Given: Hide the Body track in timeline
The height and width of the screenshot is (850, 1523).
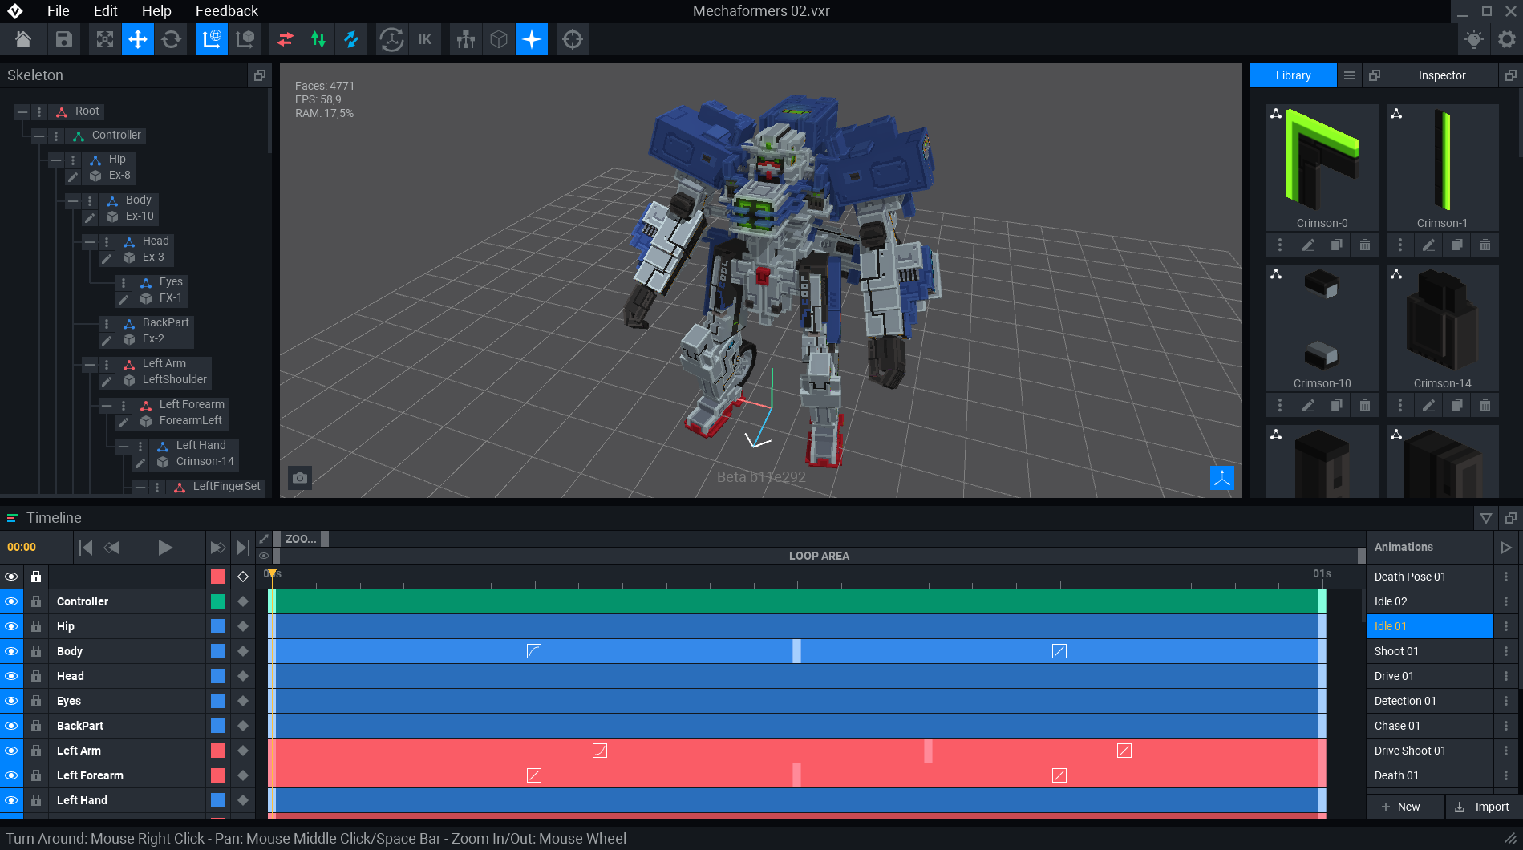Looking at the screenshot, I should (x=11, y=651).
